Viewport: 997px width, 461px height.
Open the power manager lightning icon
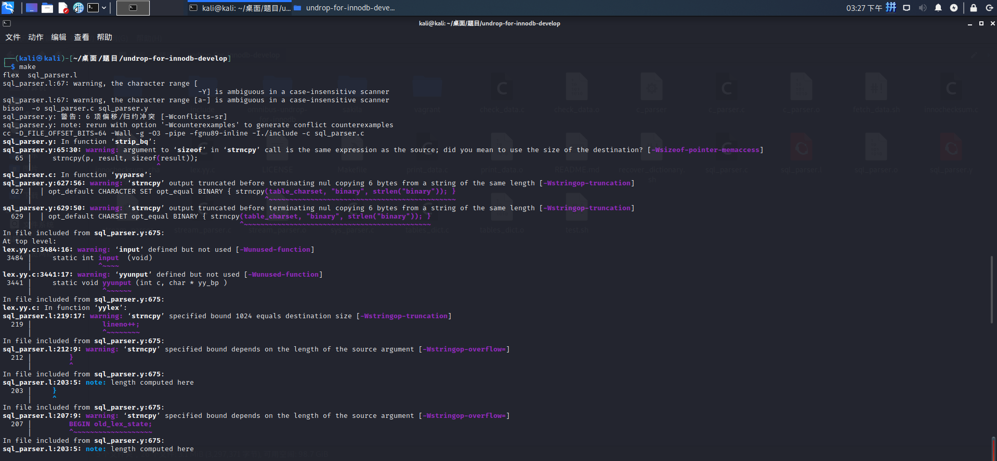(954, 8)
